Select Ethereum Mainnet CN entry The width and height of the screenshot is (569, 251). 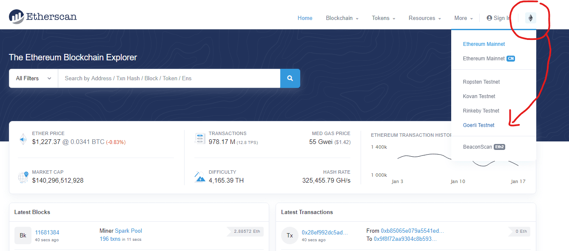tap(489, 59)
